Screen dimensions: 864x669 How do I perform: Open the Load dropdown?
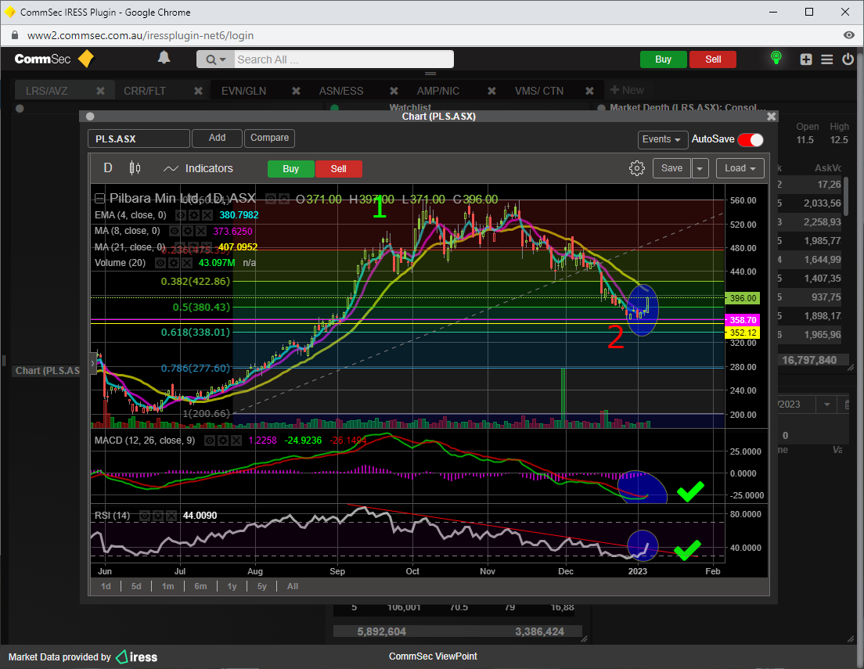[x=740, y=169]
